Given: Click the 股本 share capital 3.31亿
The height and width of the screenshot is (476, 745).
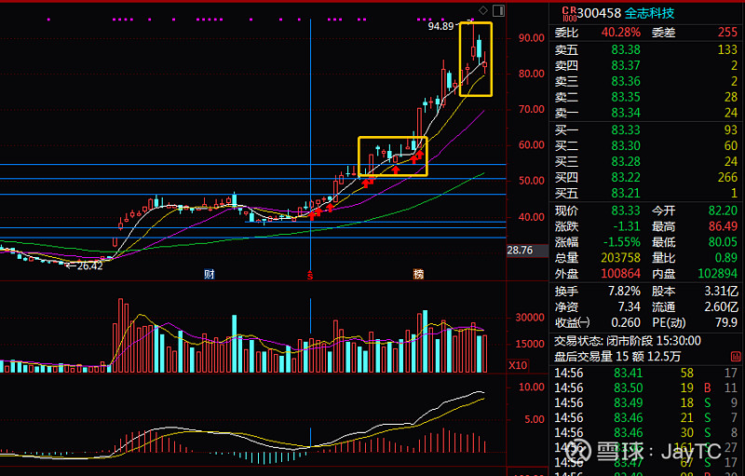Looking at the screenshot, I should coord(721,291).
